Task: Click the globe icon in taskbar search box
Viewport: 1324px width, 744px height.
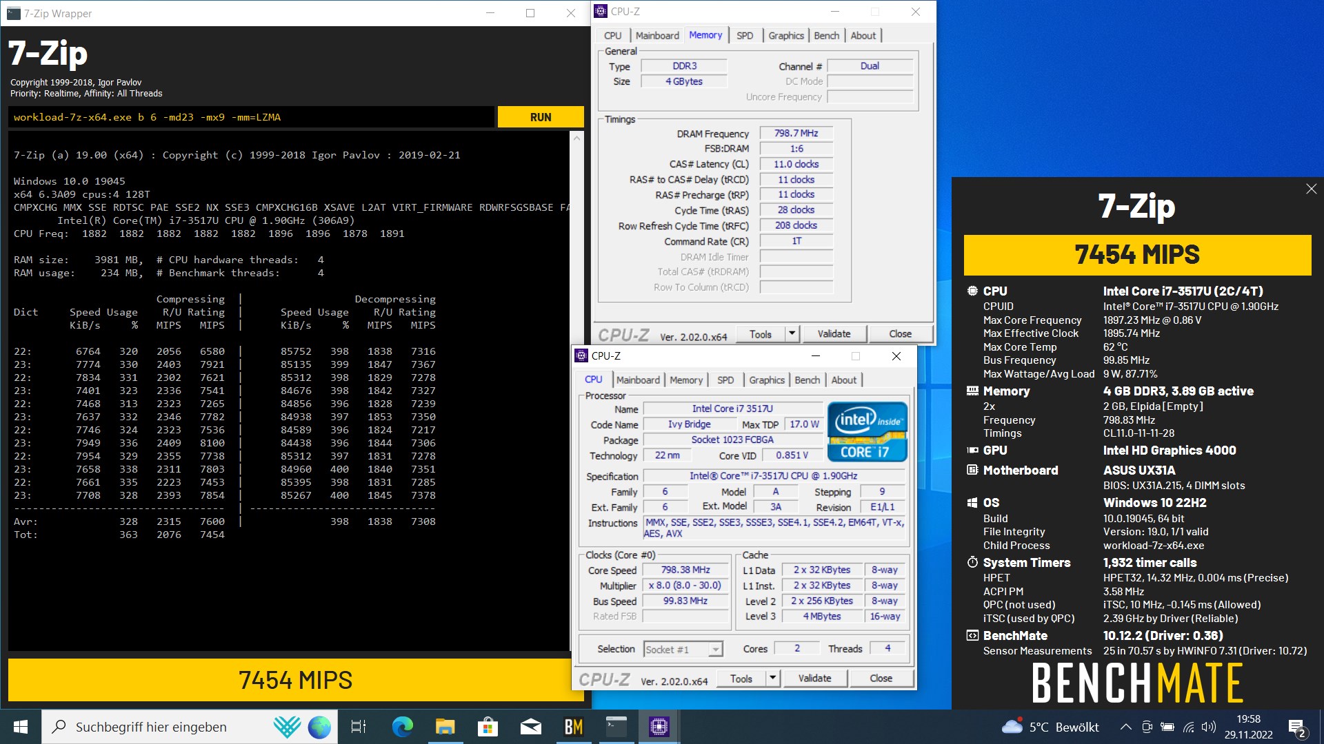Action: pyautogui.click(x=319, y=727)
